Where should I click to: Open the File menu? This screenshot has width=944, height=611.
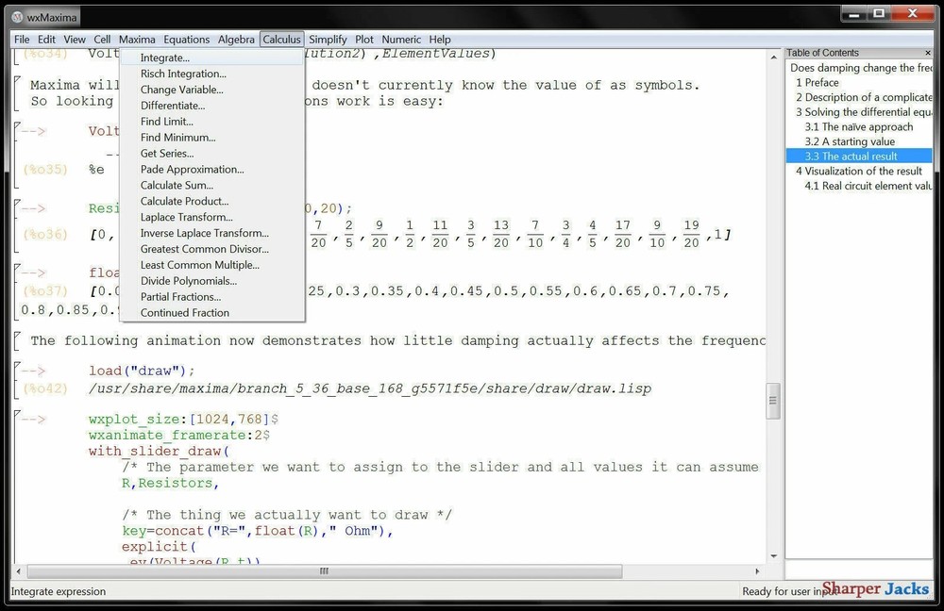22,39
